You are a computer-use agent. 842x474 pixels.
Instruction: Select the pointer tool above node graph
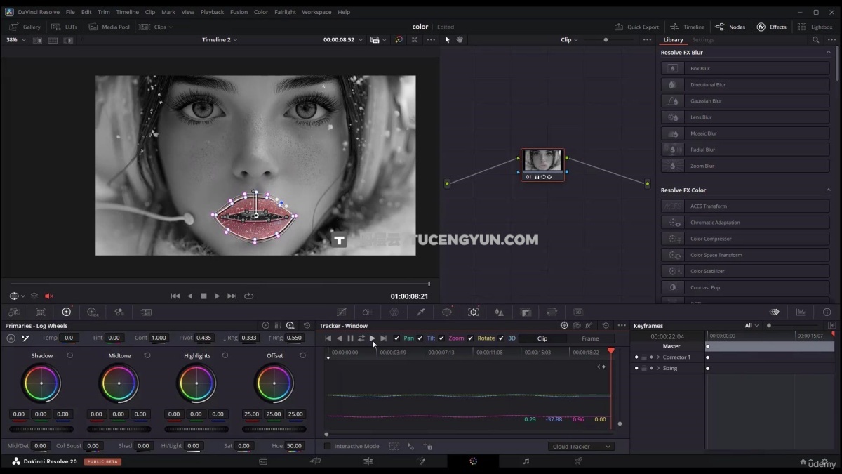coord(448,39)
